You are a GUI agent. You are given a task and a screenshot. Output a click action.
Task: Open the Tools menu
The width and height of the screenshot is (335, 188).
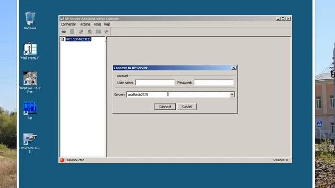coord(97,25)
